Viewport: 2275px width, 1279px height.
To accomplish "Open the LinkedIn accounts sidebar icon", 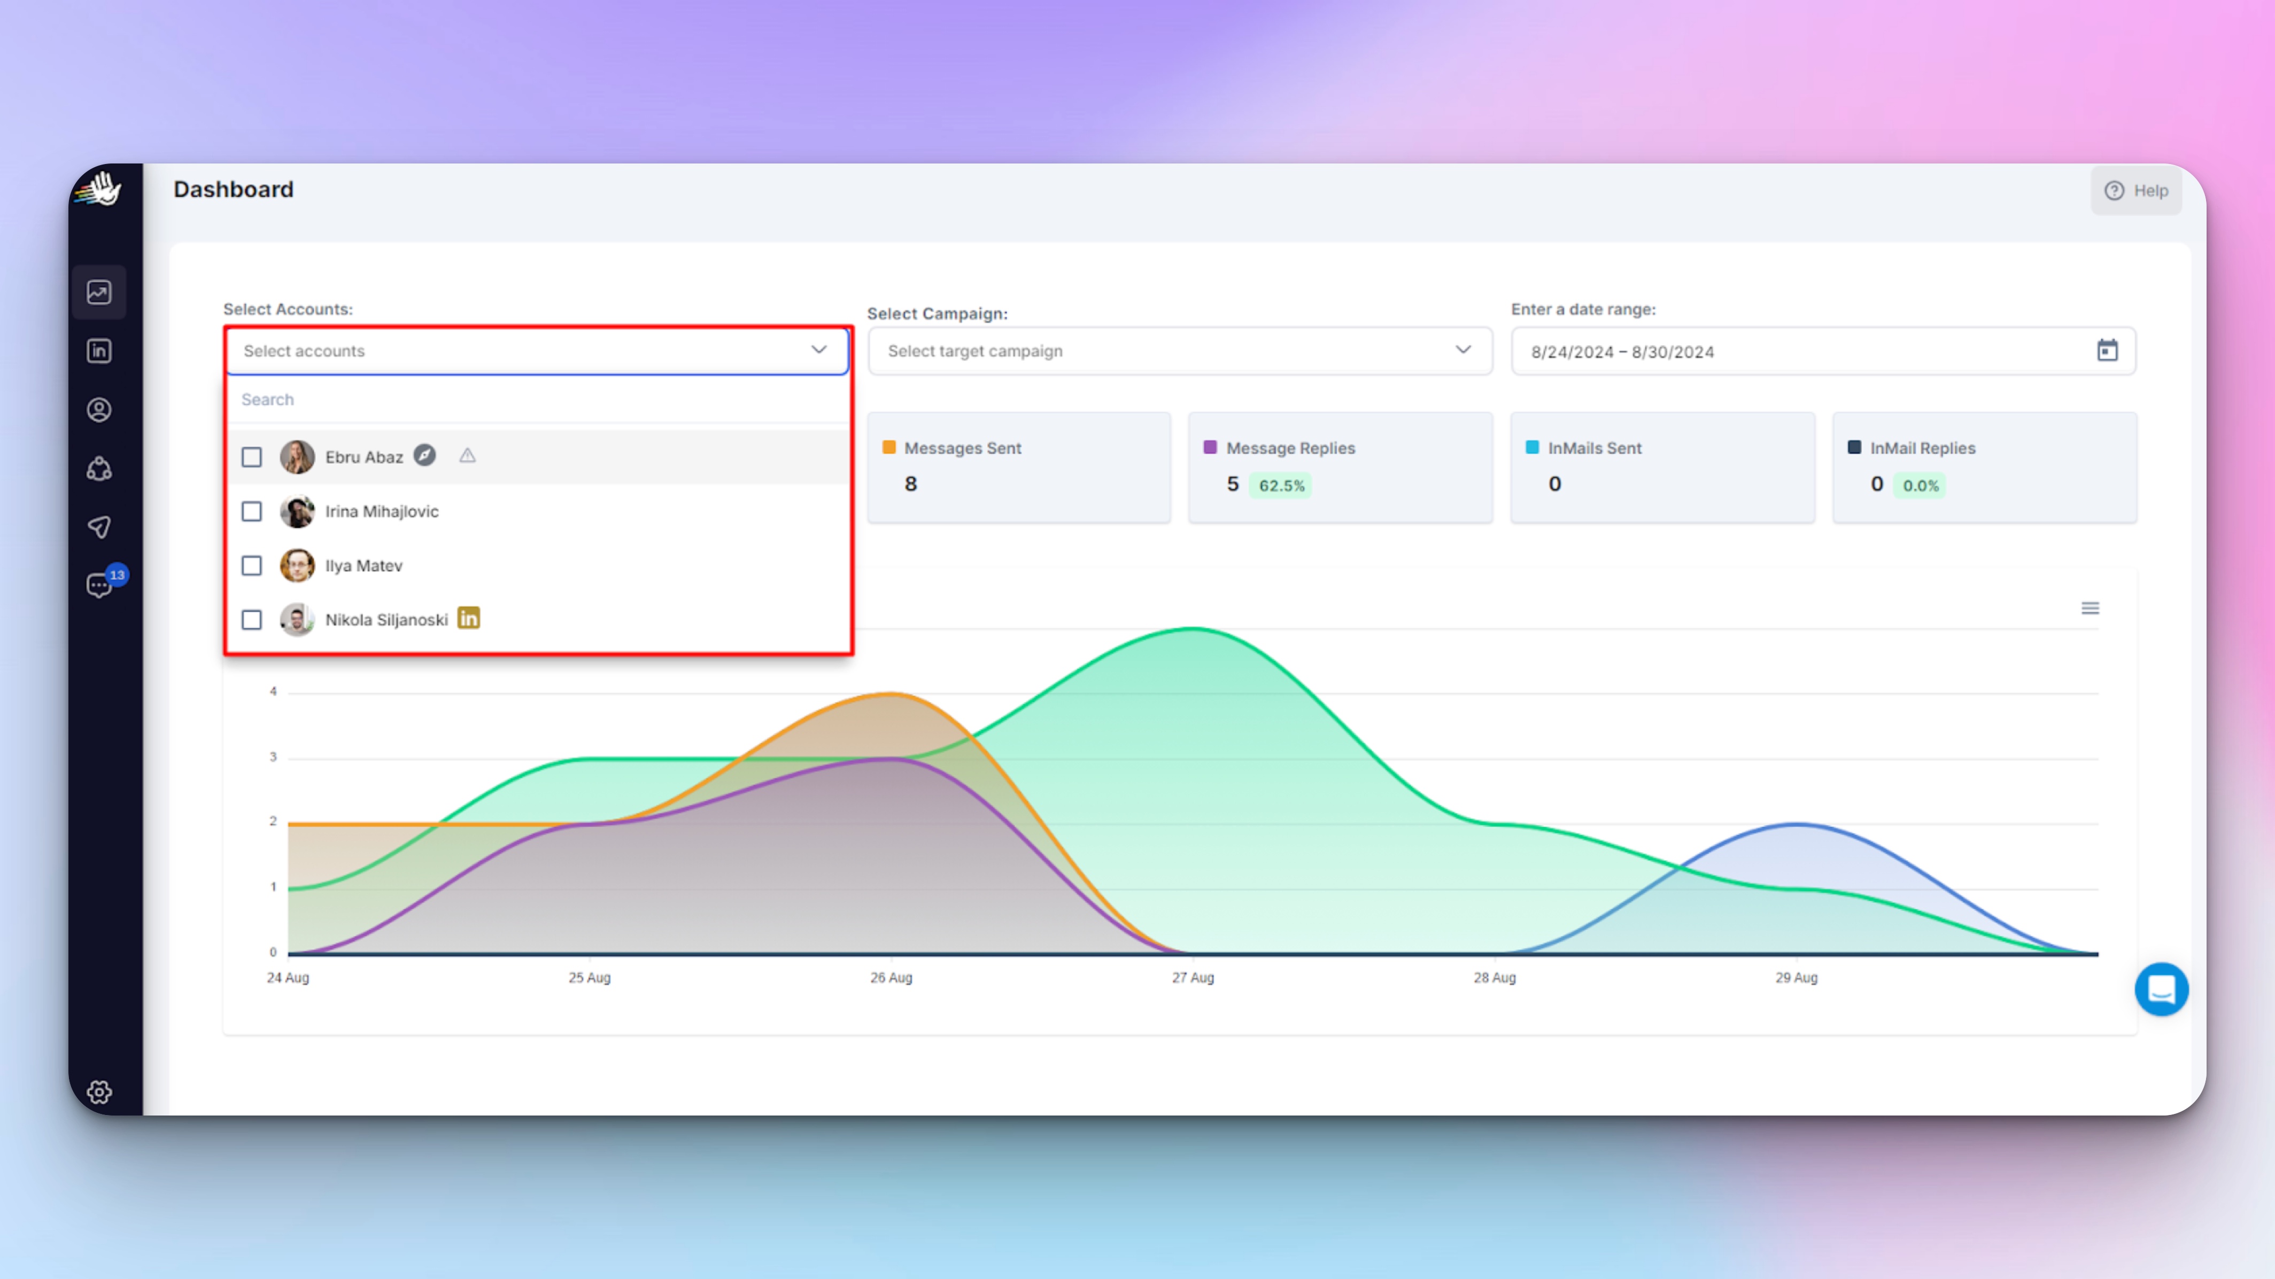I will tap(99, 352).
